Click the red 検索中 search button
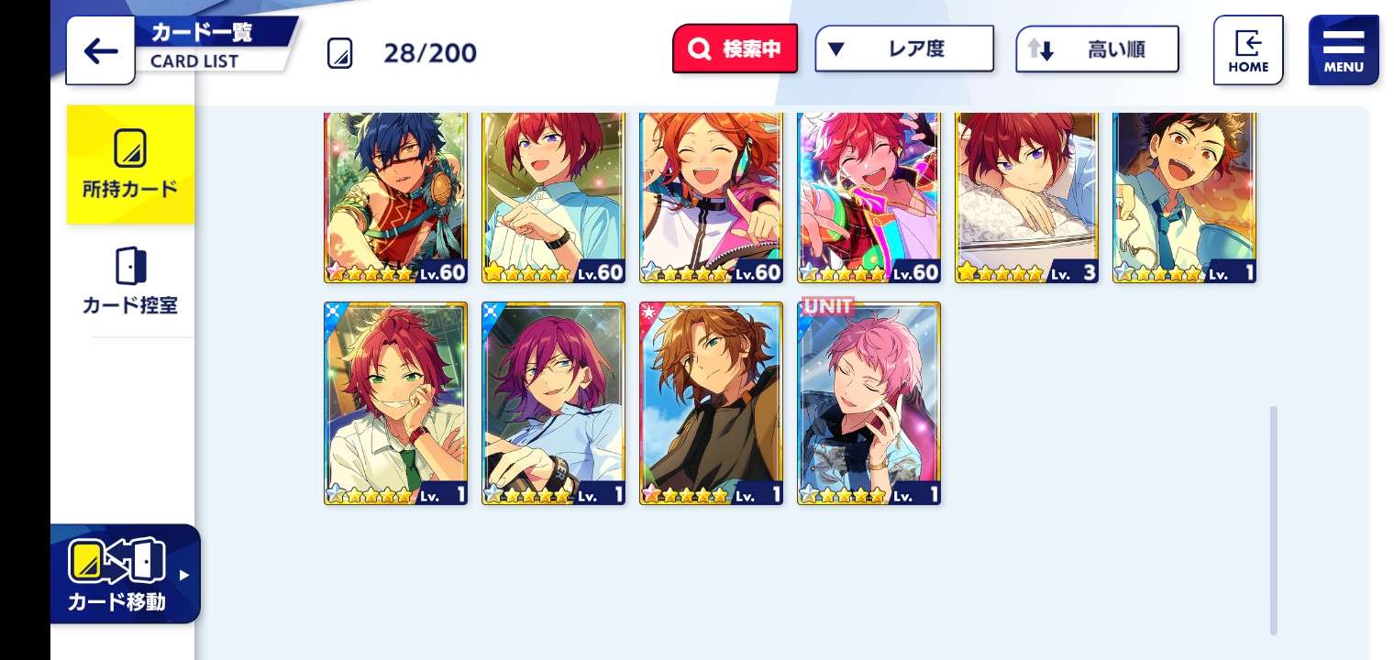 (x=735, y=49)
